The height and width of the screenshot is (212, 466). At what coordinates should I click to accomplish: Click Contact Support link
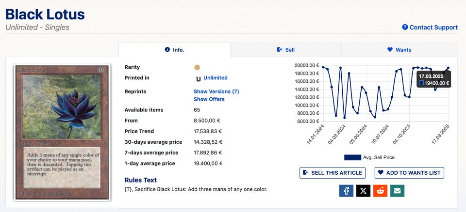(433, 28)
